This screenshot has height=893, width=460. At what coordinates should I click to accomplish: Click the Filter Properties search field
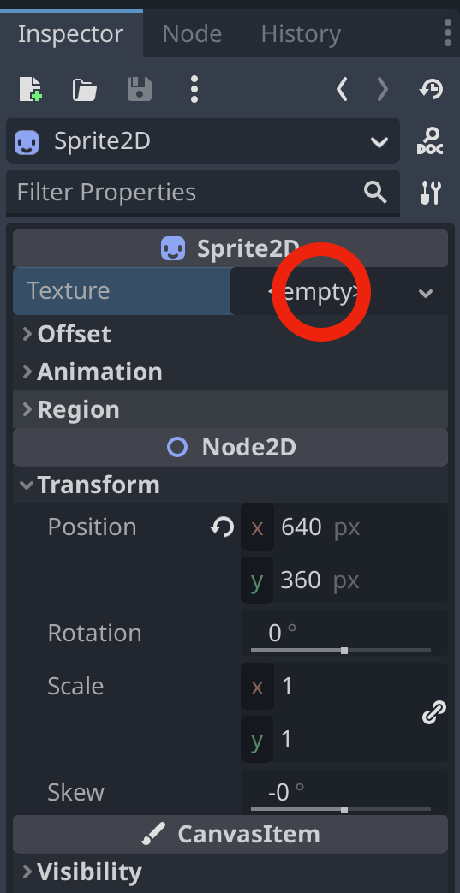point(203,193)
